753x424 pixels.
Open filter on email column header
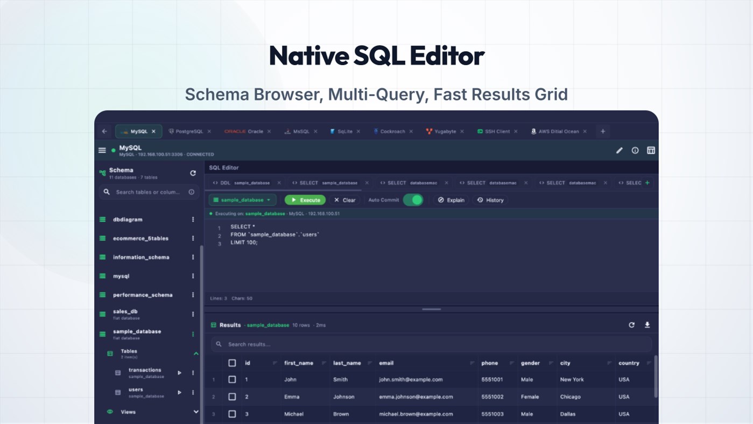tap(471, 363)
